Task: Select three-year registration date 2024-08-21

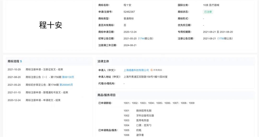Action: click(130, 45)
